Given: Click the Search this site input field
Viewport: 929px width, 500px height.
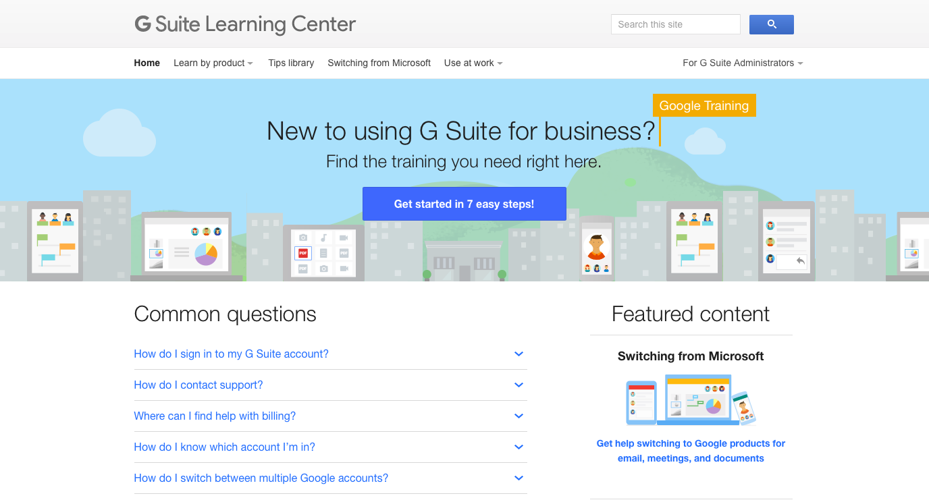Looking at the screenshot, I should [675, 24].
